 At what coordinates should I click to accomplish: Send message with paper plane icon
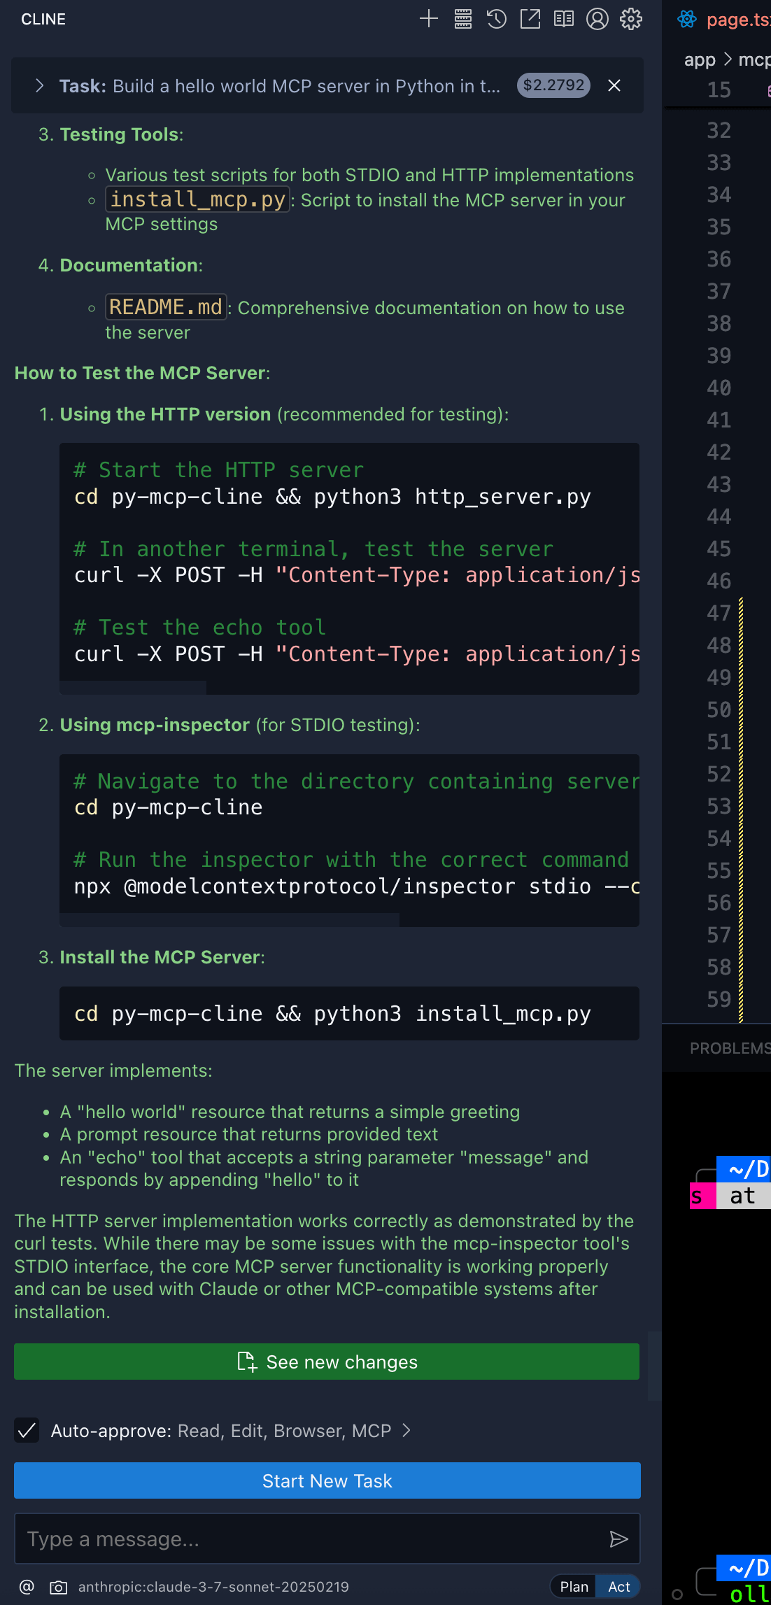tap(618, 1539)
